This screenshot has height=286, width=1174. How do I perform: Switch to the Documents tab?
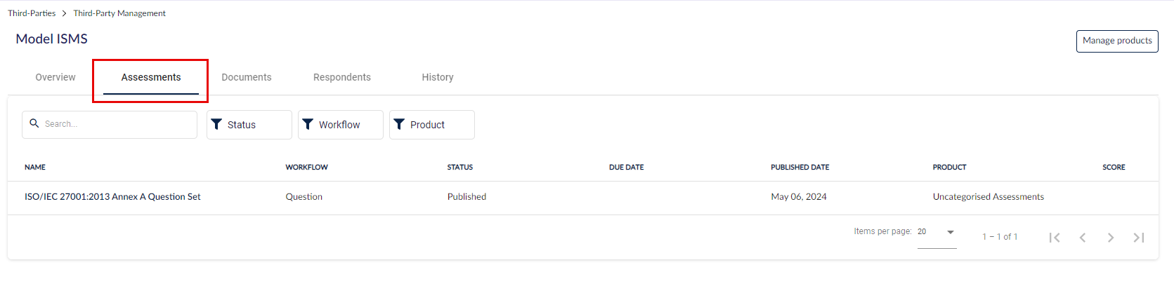[x=247, y=77]
